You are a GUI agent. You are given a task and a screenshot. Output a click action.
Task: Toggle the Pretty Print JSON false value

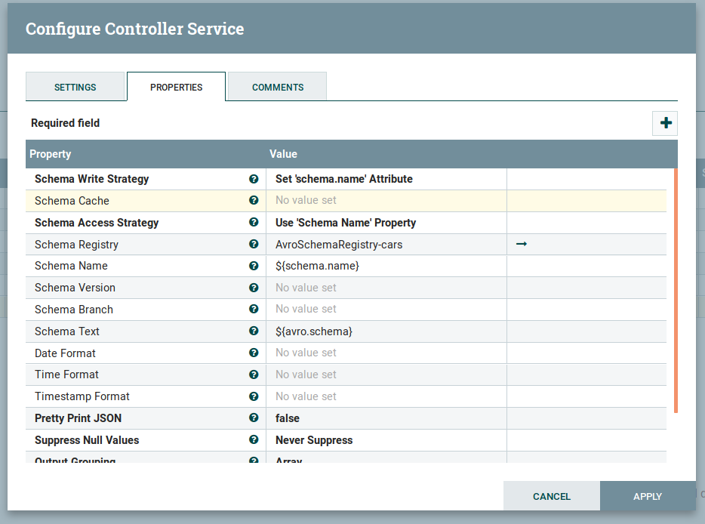coord(385,418)
